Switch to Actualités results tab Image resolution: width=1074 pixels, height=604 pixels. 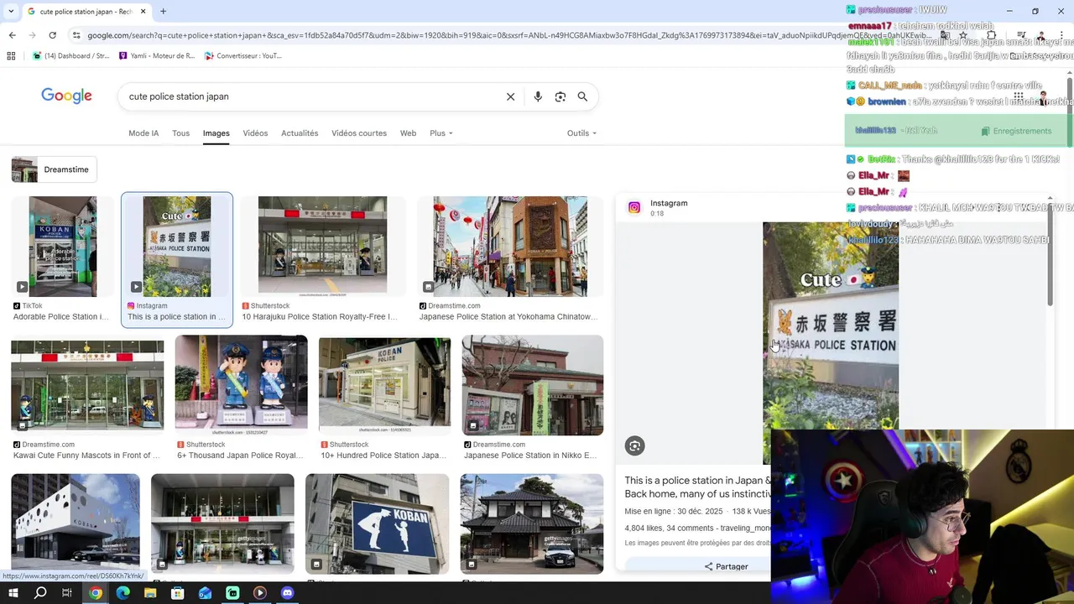pyautogui.click(x=300, y=133)
